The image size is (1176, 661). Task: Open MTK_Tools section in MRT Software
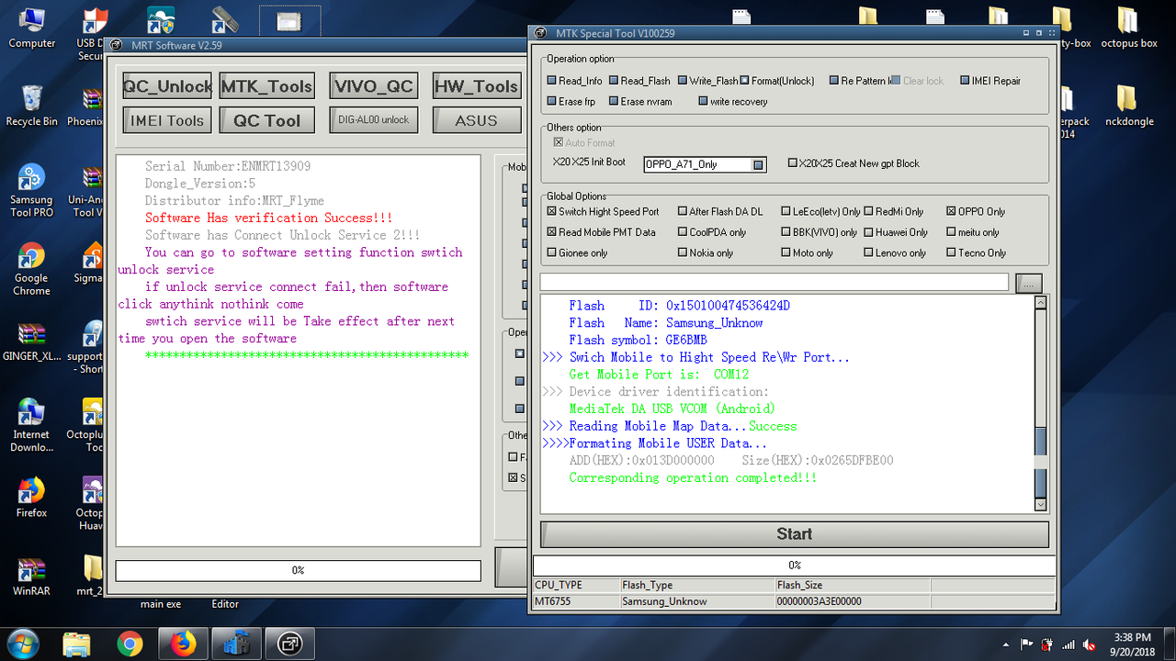[x=266, y=86]
